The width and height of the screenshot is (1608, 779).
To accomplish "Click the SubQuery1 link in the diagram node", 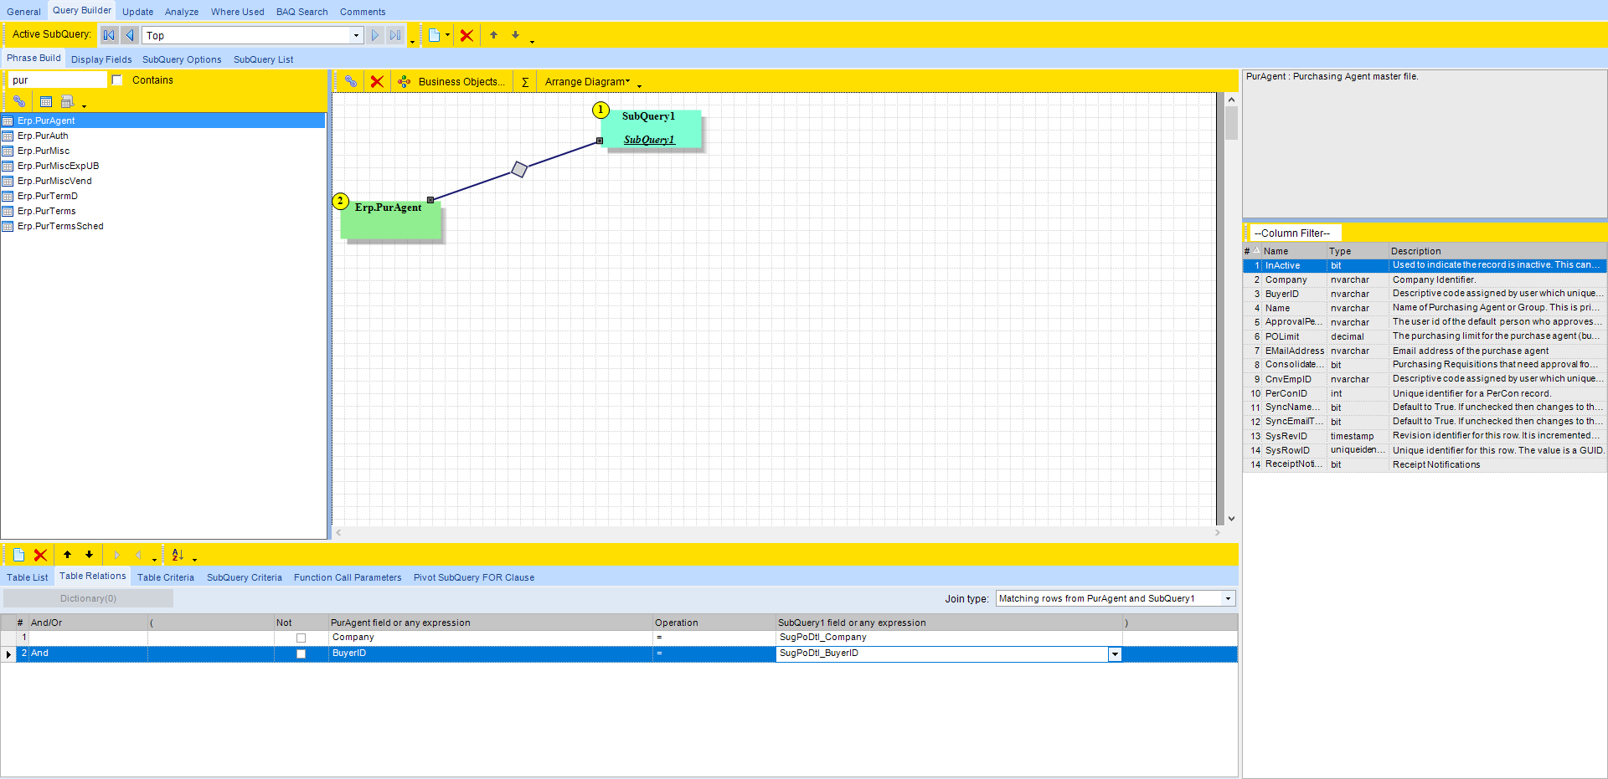I will [649, 140].
